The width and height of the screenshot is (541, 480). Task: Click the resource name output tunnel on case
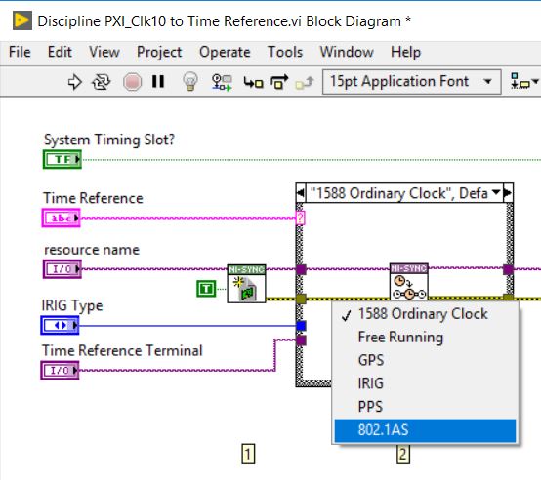click(508, 269)
